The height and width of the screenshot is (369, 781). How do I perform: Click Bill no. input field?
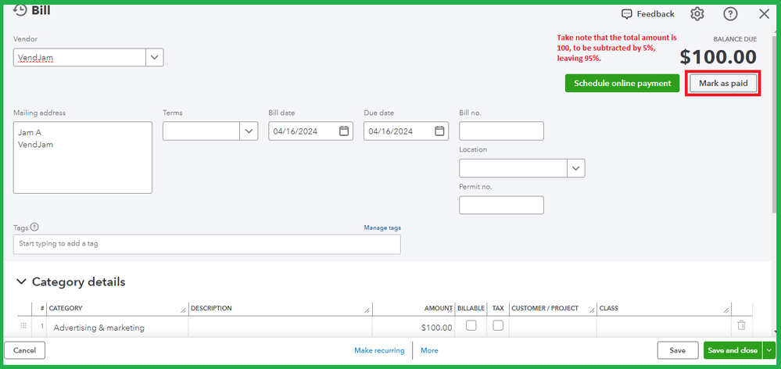501,131
